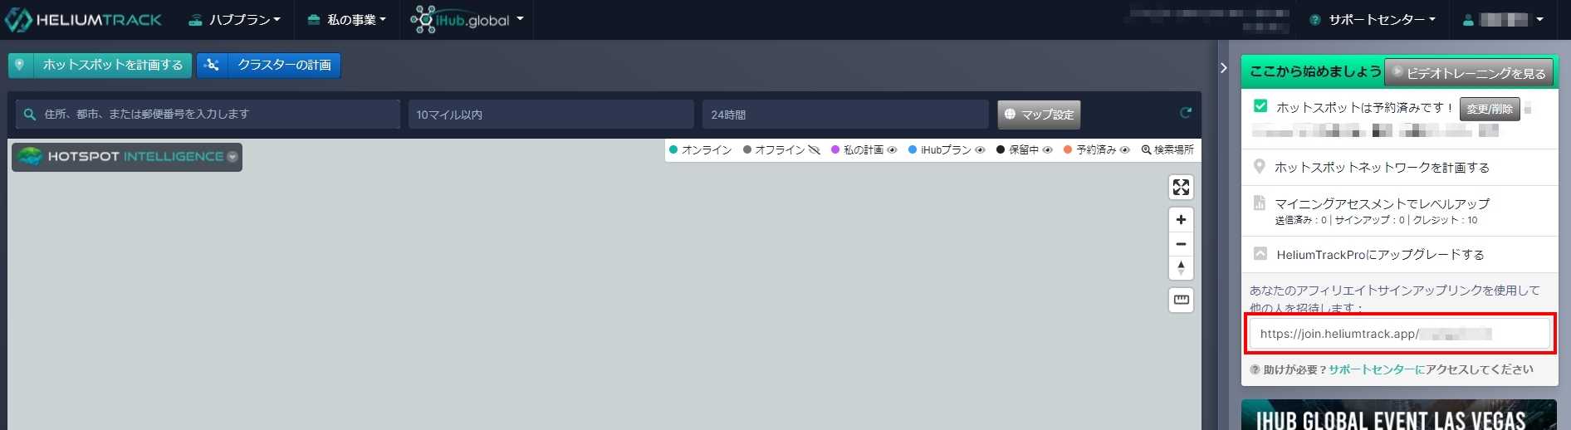Click the ホットスポットを計画する button

(x=100, y=65)
